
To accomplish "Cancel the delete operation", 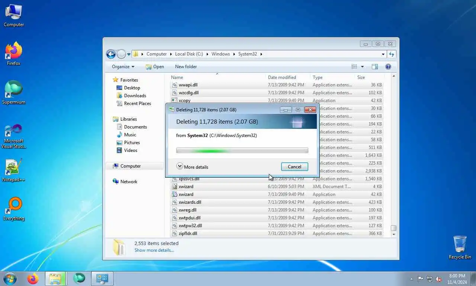I will 295,167.
